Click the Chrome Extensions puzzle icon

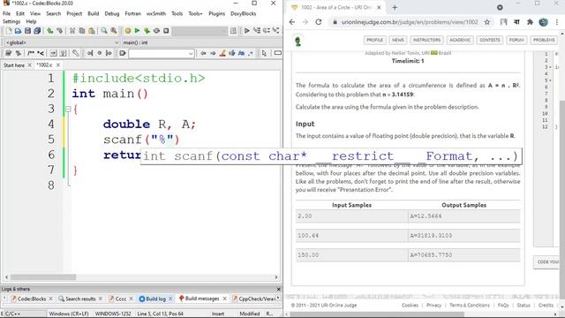click(530, 22)
